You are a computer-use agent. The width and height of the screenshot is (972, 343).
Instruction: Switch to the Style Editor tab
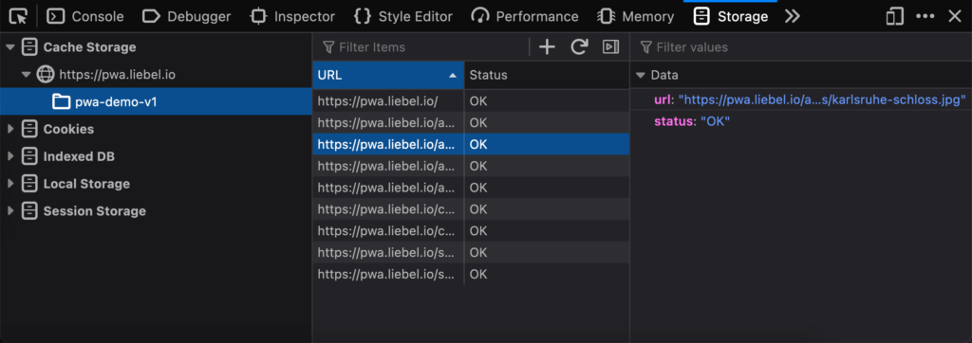click(402, 17)
